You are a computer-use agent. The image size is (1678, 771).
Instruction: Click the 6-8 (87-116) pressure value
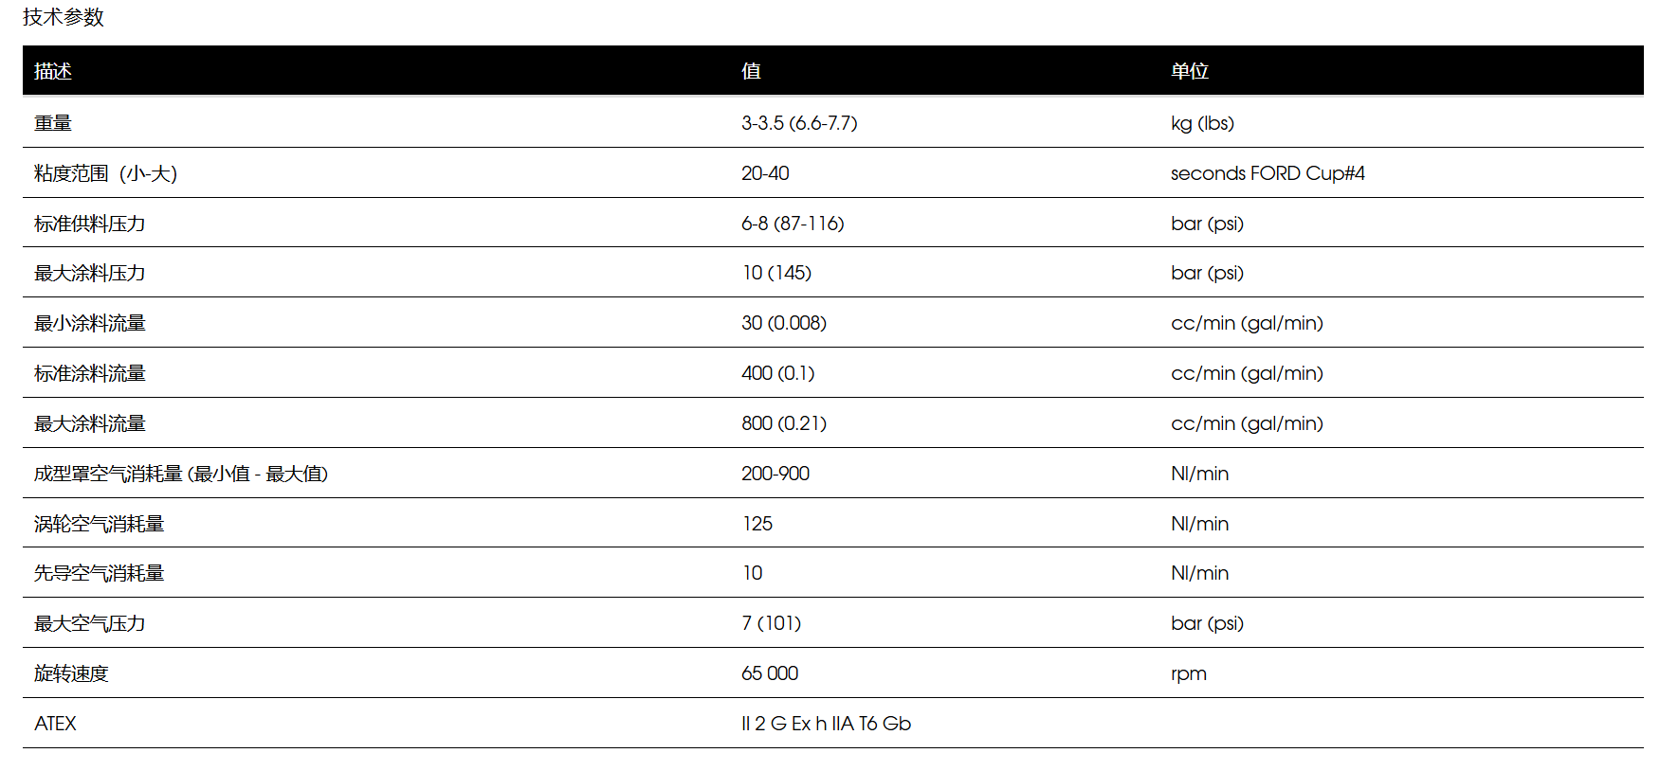coord(793,224)
